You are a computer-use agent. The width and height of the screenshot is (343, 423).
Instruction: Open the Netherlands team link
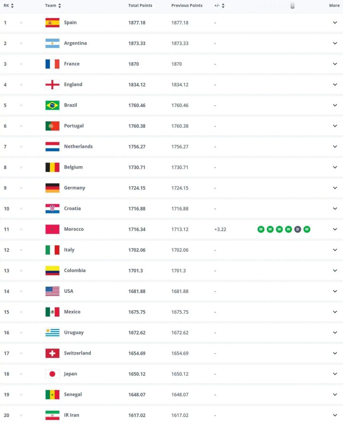78,146
